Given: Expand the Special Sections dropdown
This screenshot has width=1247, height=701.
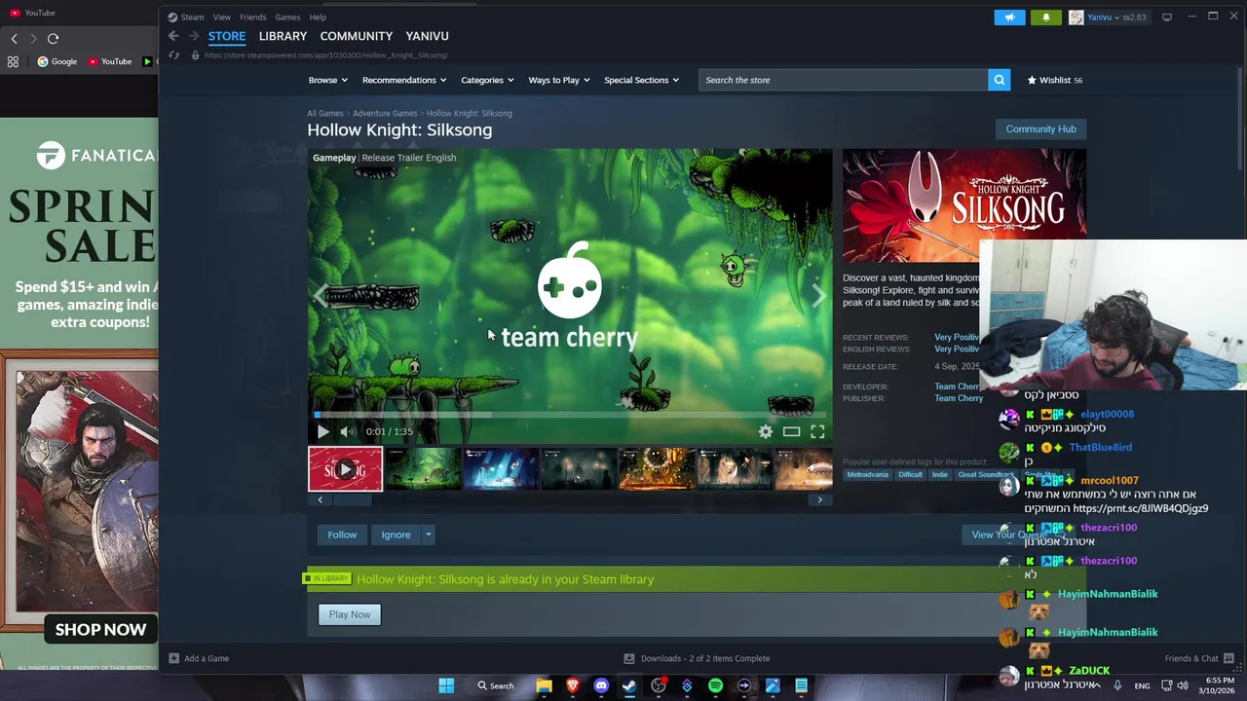Looking at the screenshot, I should (x=641, y=80).
